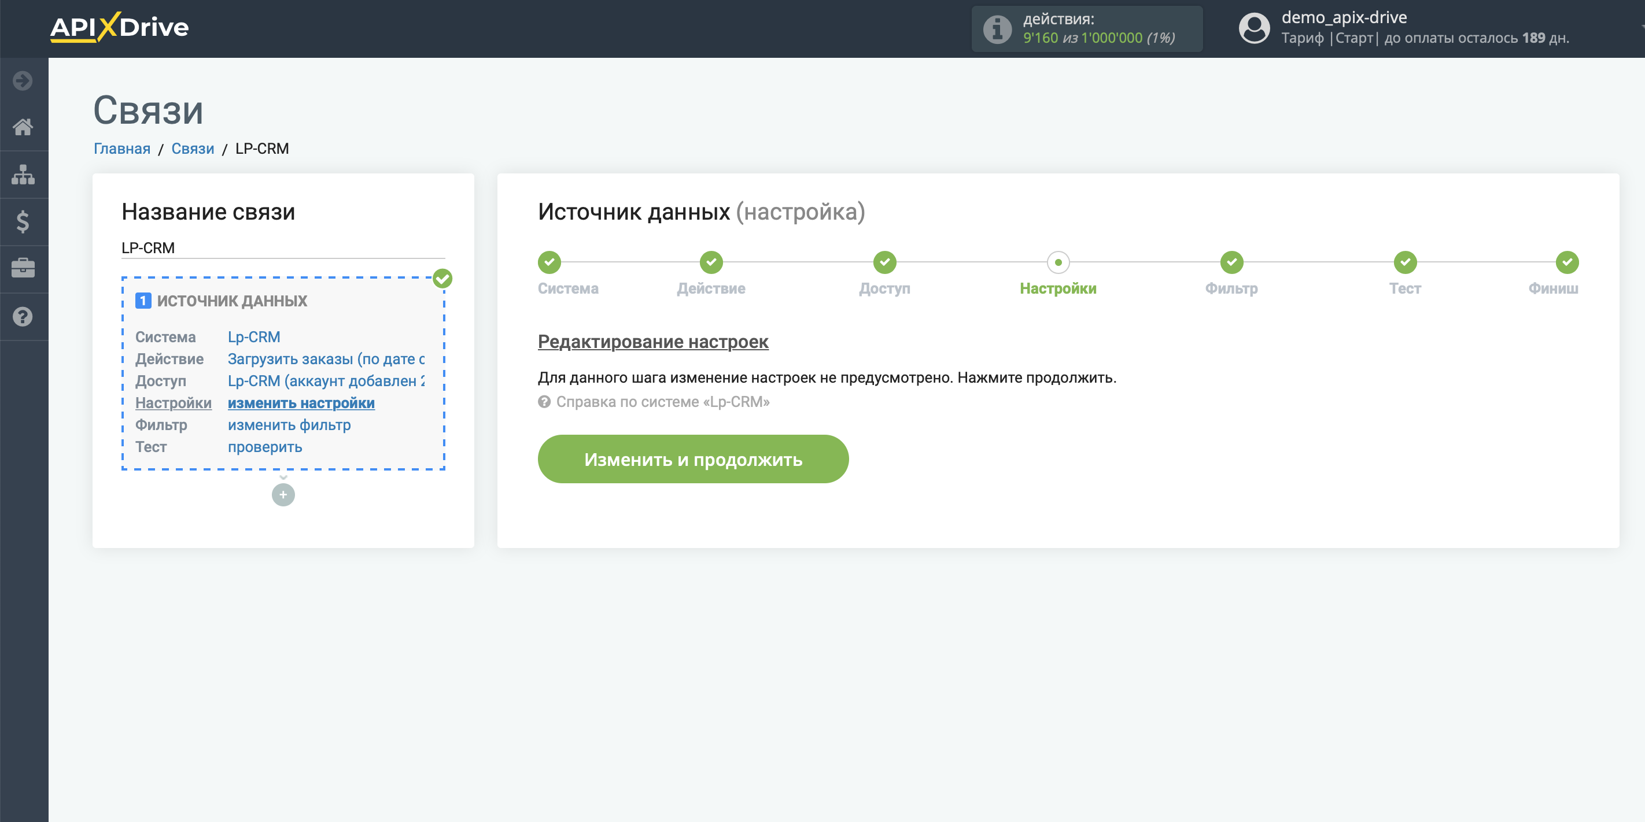The height and width of the screenshot is (822, 1645).
Task: Open Главная breadcrumb link
Action: click(x=122, y=149)
